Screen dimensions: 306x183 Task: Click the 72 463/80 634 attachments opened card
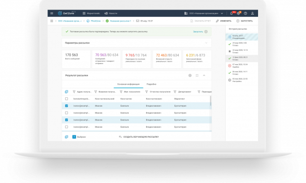(x=167, y=59)
